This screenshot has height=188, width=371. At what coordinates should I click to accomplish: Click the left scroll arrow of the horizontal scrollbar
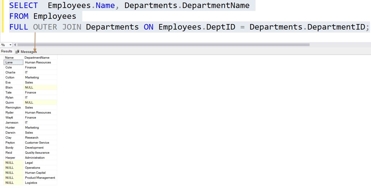click(15, 45)
